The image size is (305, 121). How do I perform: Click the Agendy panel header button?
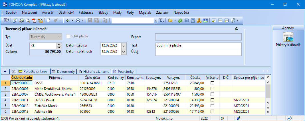click(288, 28)
